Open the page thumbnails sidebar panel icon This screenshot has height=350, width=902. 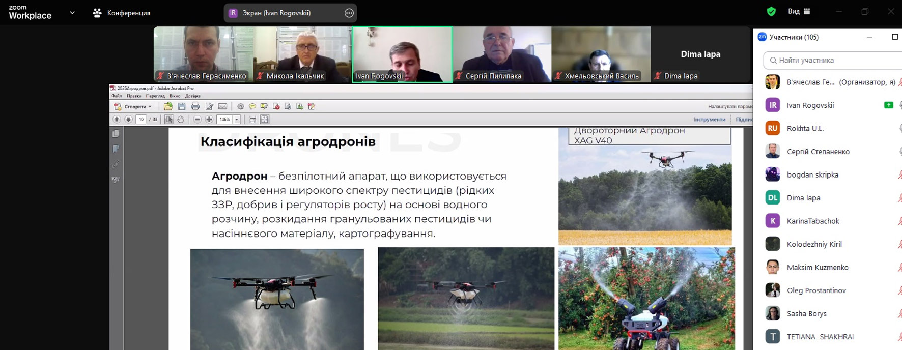point(116,134)
